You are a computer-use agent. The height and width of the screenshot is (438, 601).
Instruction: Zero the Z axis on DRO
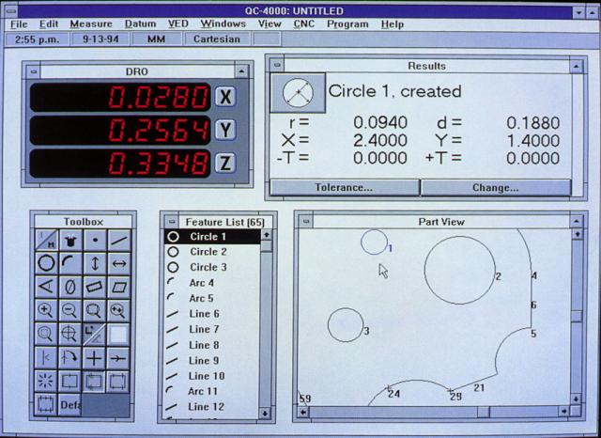[x=225, y=163]
